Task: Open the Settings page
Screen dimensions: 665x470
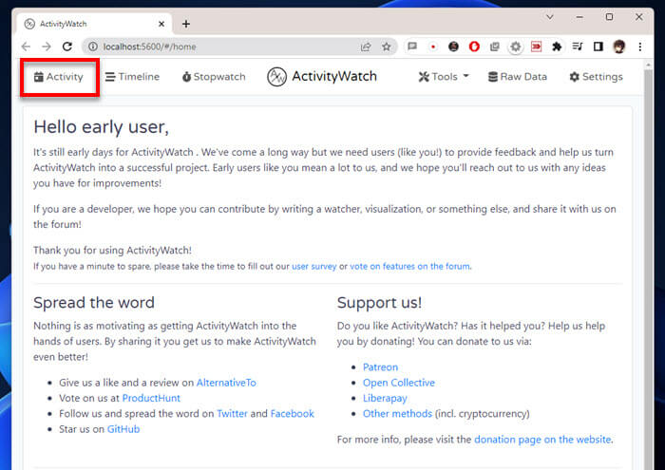Action: coord(596,77)
